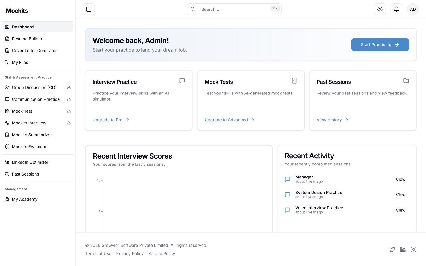Open LinkedIn Optimizer

[38, 162]
